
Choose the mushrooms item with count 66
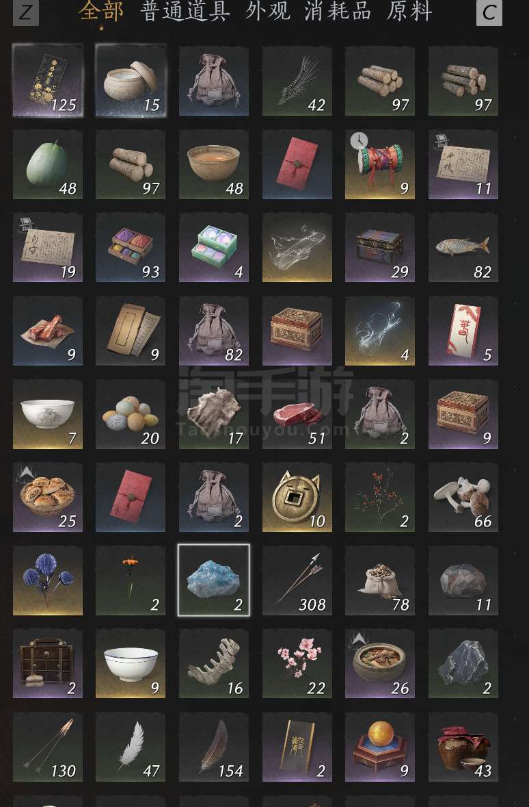463,497
